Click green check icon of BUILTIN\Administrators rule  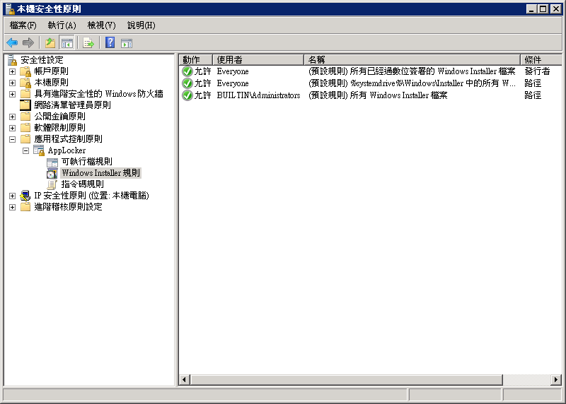(x=187, y=95)
